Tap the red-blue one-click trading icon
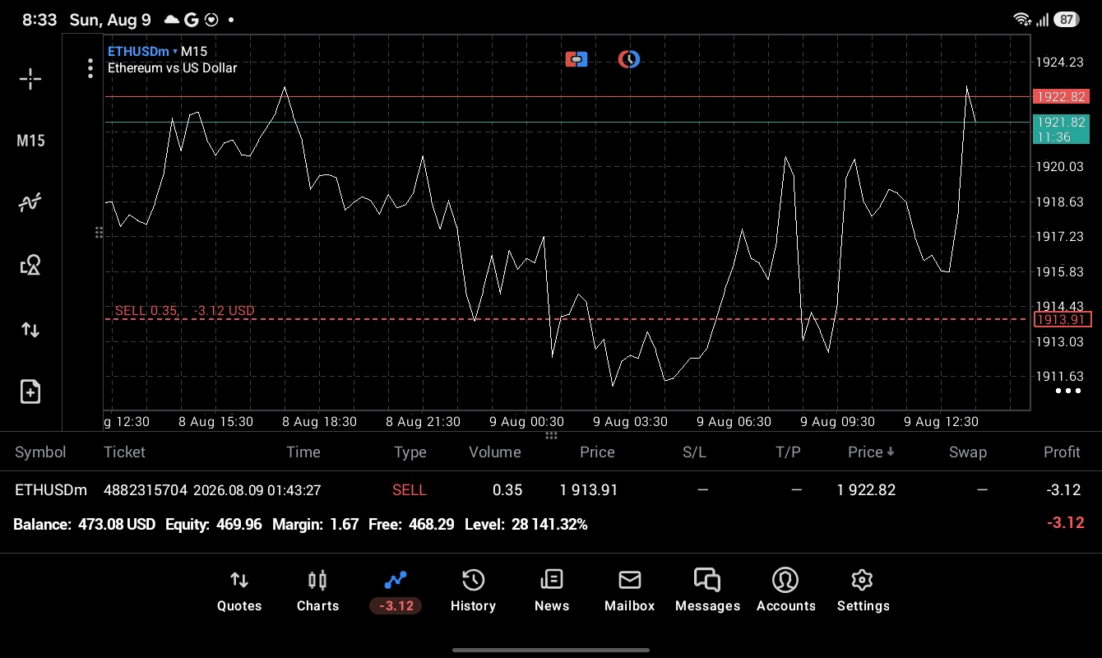Screen dimensions: 1102x658 pyautogui.click(x=576, y=59)
